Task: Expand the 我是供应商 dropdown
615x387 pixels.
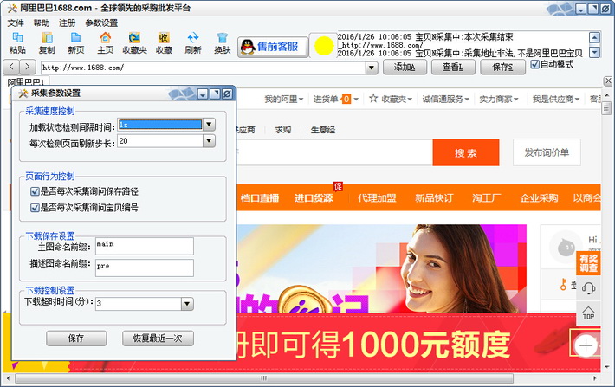Action: [x=577, y=100]
